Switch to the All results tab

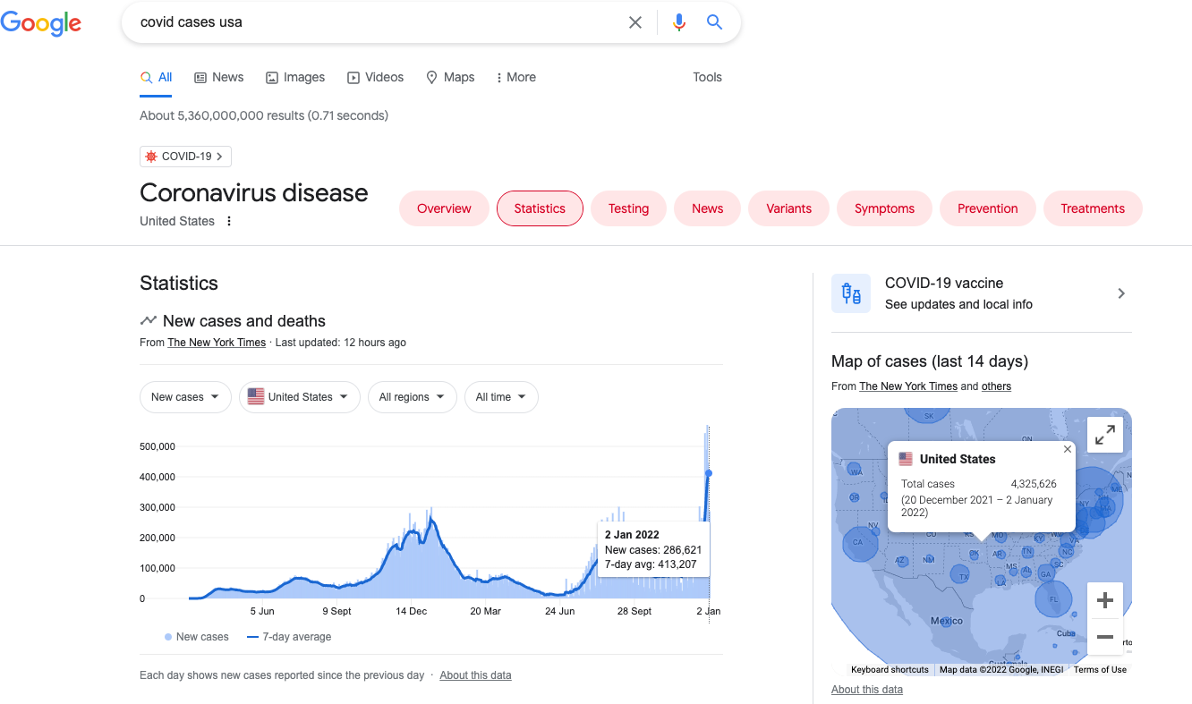pyautogui.click(x=156, y=78)
